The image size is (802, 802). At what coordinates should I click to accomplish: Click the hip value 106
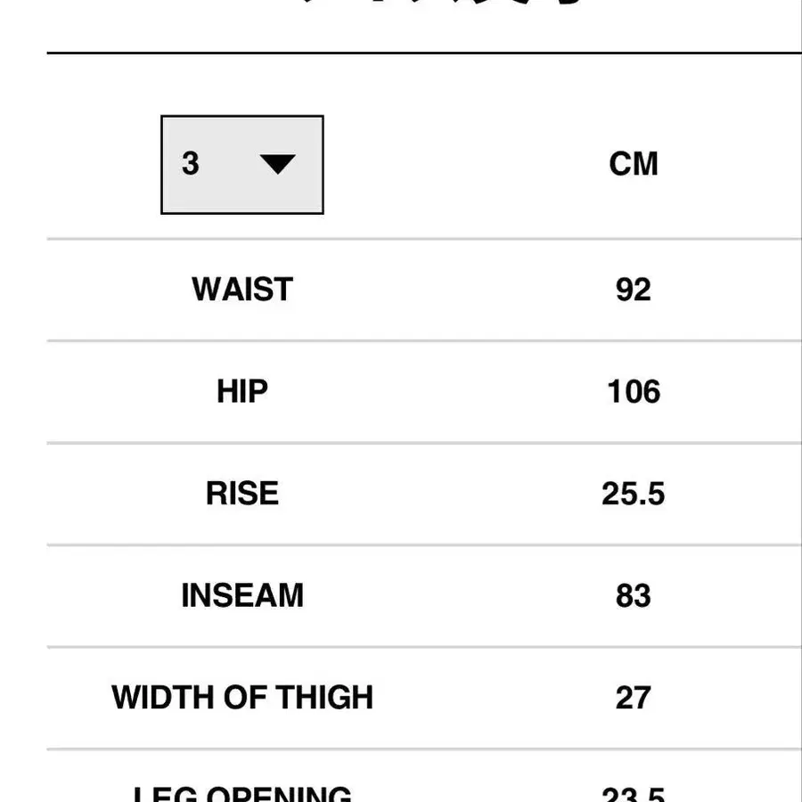click(x=634, y=392)
